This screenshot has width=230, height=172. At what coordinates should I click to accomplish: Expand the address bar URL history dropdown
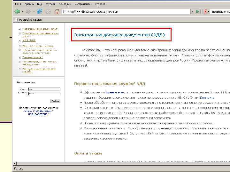(x=193, y=12)
